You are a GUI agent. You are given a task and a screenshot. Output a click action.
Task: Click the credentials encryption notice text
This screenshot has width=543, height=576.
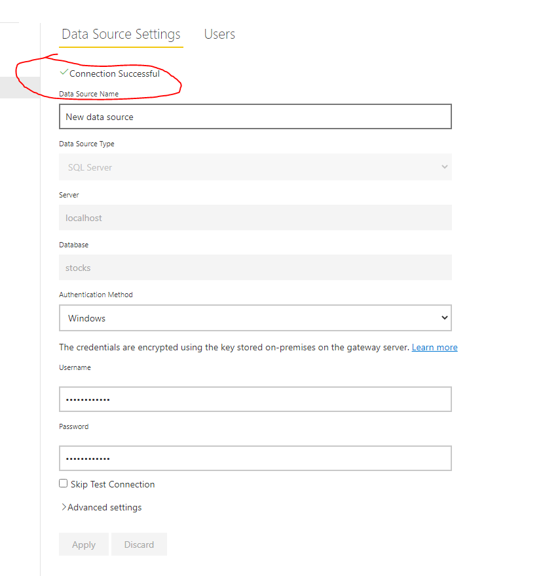(x=234, y=347)
